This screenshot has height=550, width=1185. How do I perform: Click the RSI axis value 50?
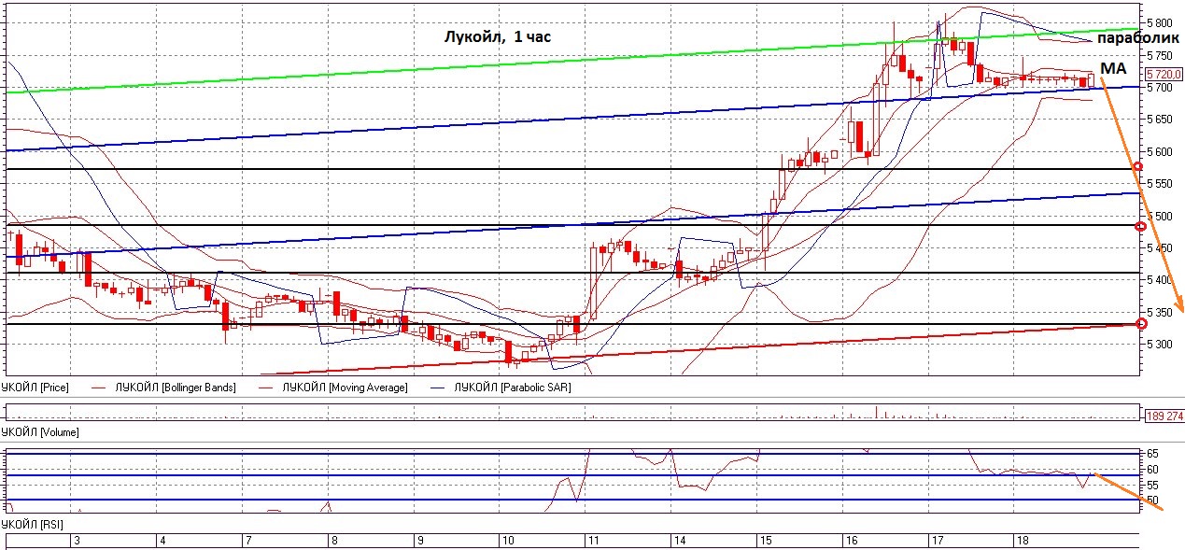coord(1153,501)
